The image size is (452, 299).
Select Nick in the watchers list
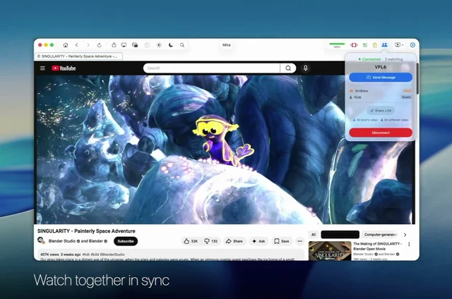381,97
